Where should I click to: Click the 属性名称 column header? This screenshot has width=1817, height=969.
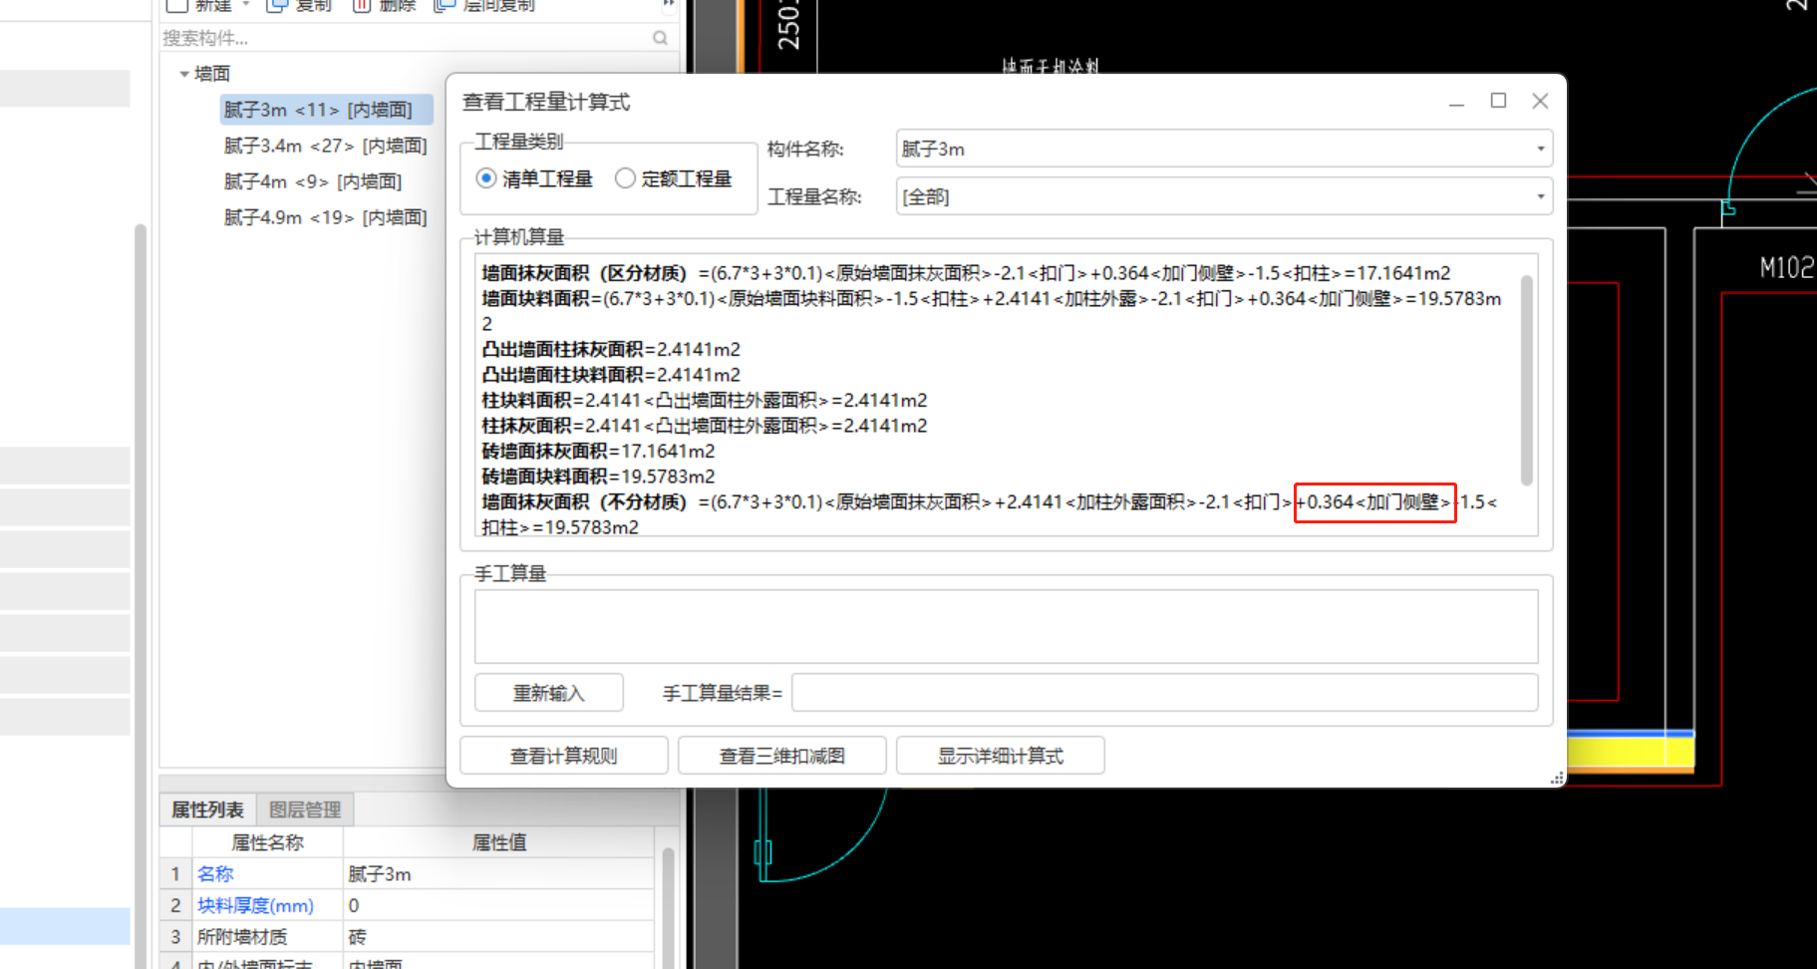267,842
